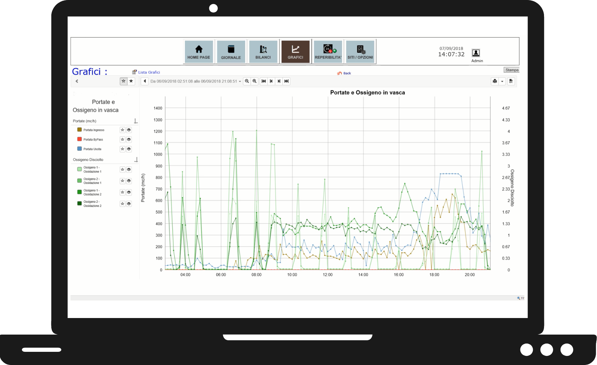Hide the Portata Uscita series
This screenshot has height=365, width=597.
coord(129,149)
